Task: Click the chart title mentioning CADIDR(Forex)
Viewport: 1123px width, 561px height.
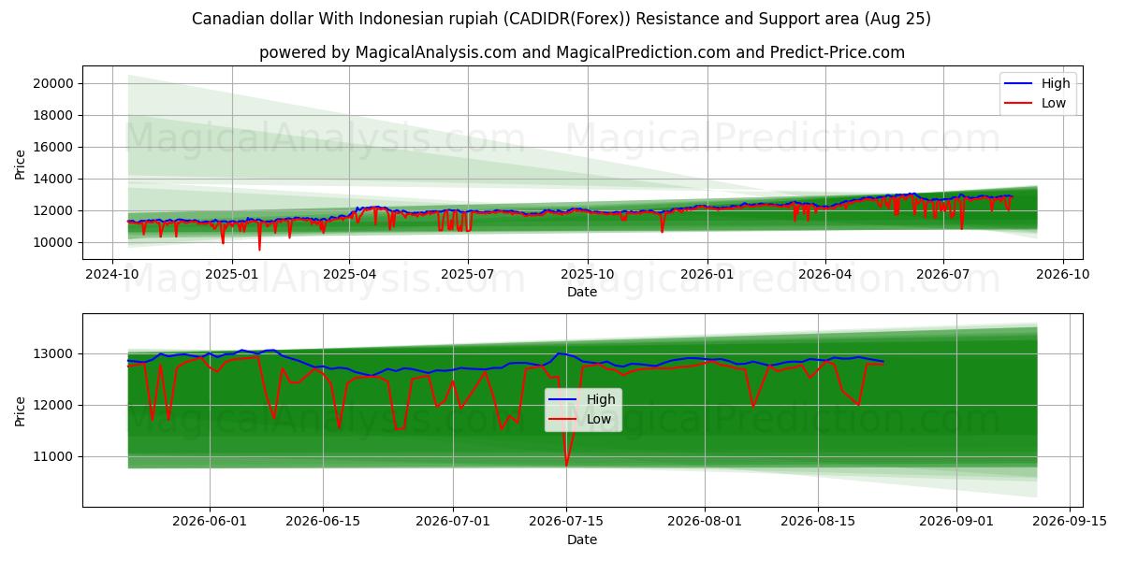Action: 561,19
